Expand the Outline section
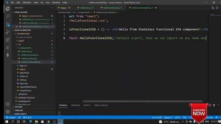This screenshot has width=221, height=124. point(18,107)
